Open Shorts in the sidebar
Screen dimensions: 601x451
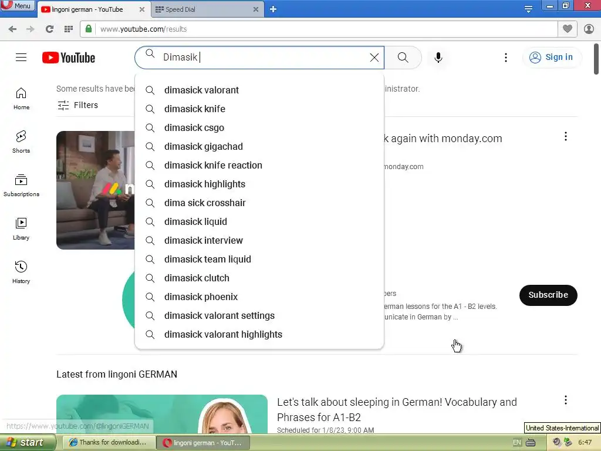(21, 142)
